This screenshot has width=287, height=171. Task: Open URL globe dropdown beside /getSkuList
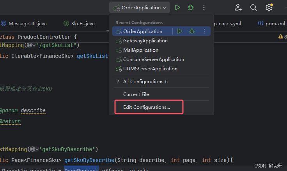(31, 45)
